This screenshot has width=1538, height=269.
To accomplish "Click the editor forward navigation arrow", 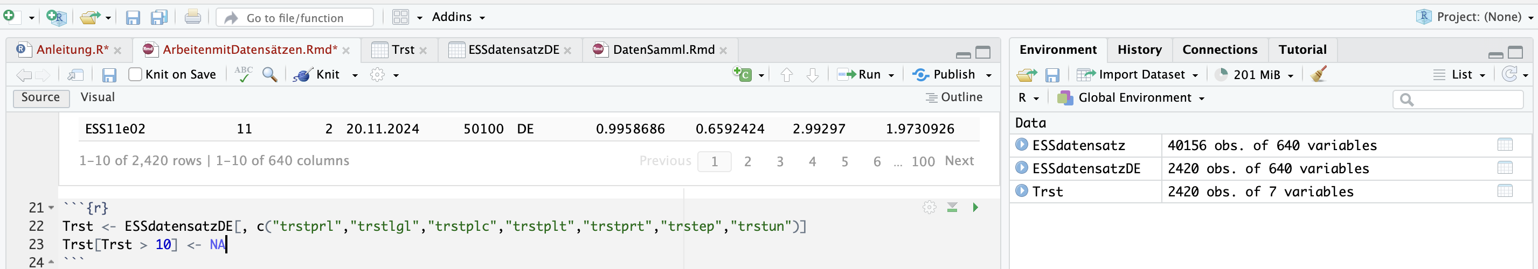I will (43, 75).
